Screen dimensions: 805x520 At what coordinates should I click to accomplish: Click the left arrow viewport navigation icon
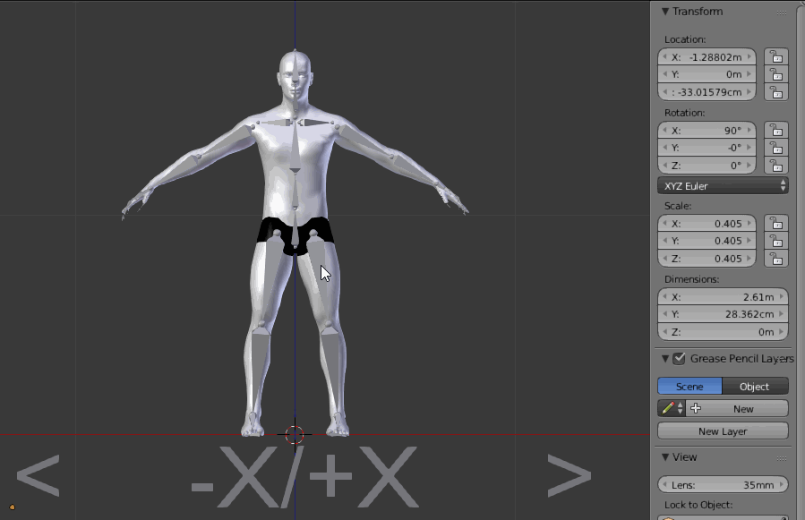pos(38,477)
